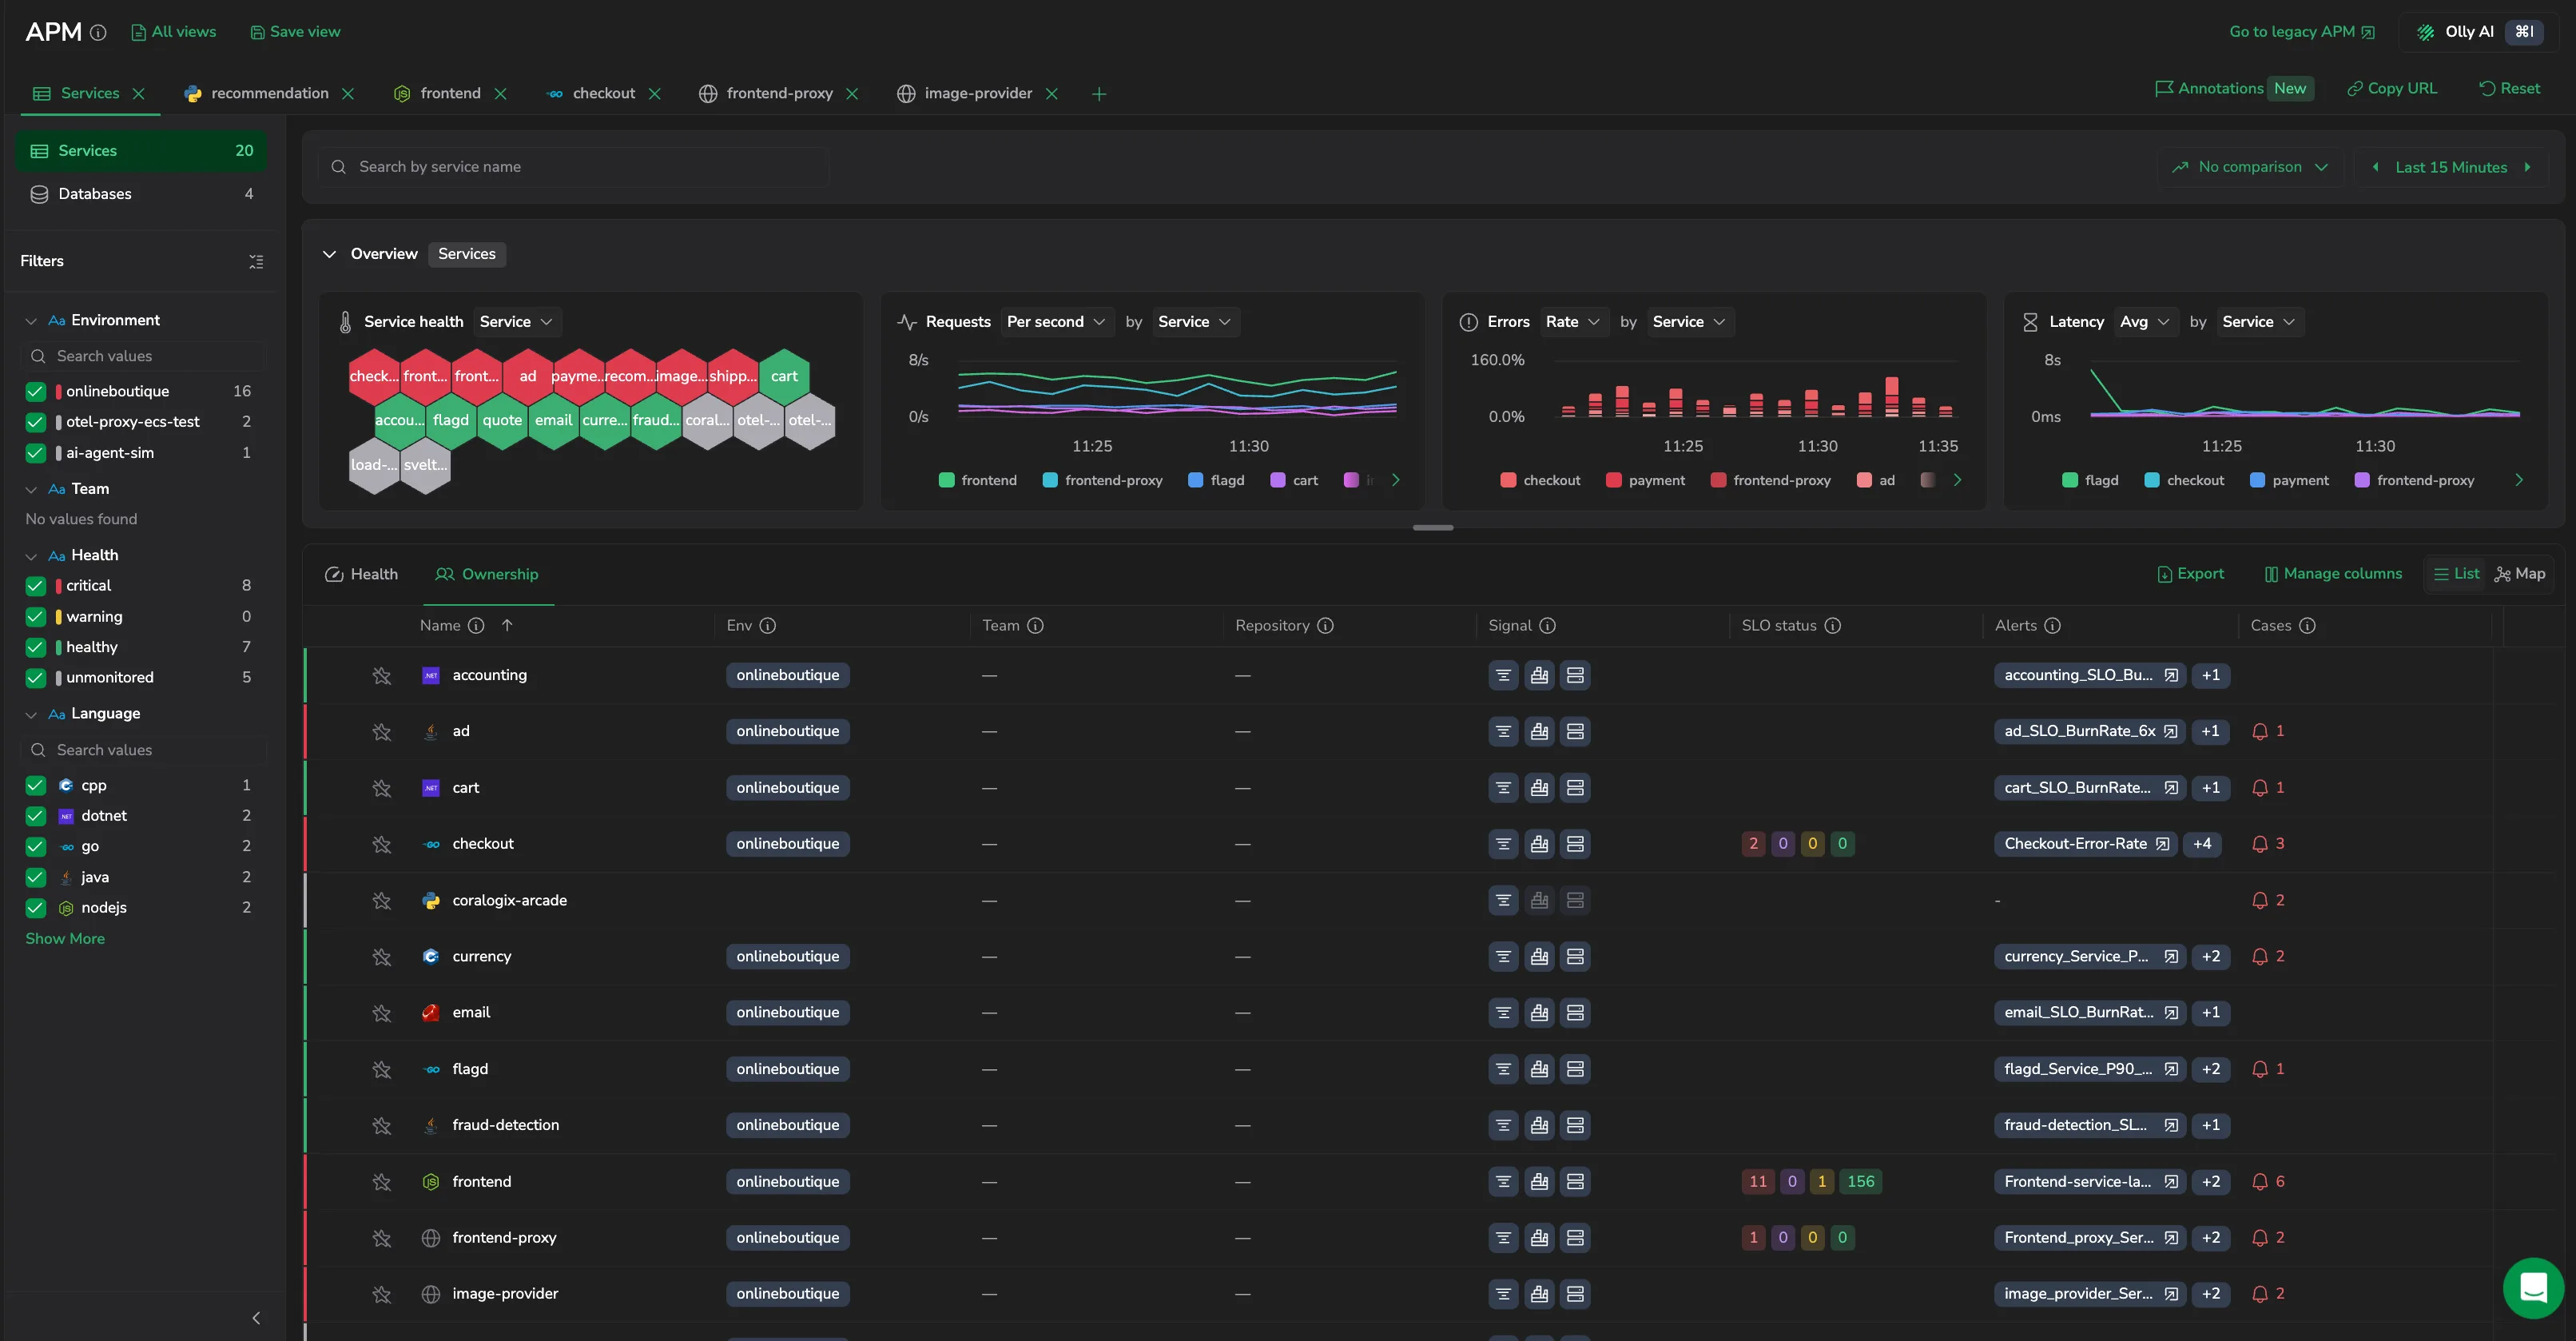Click info icon beside SLO status header

[x=1832, y=626]
